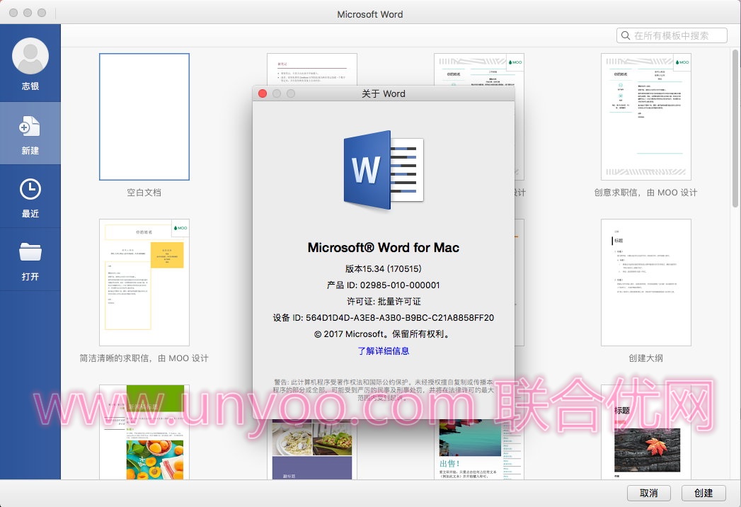
Task: Search templates in 在所有模板中搜索 field
Action: click(672, 35)
